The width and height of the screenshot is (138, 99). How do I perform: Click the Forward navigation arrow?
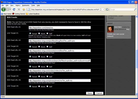point(8,9)
